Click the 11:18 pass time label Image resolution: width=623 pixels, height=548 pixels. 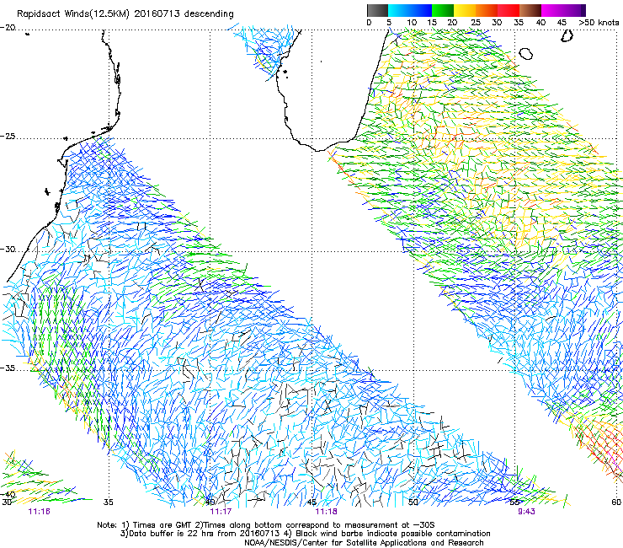326,511
